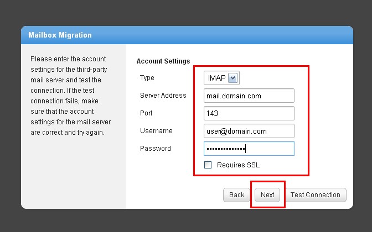Viewport: 372px width, 232px height.
Task: Click the "Requires SSL" label text
Action: coord(238,165)
